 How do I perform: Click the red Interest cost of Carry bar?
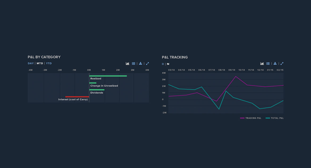pyautogui.click(x=77, y=97)
